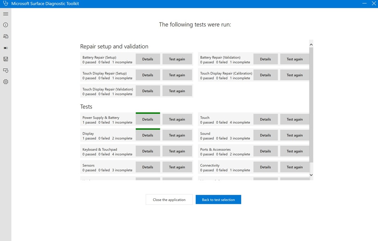Viewport: 378px width, 241px height.
Task: Close the Surface Diagnostic Toolkit window
Action: pos(374,3)
